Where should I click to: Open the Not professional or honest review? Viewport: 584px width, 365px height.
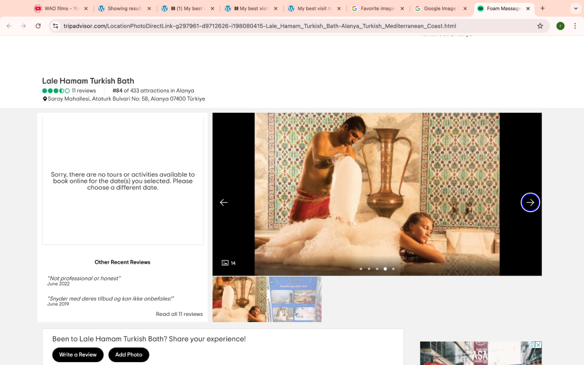(84, 278)
